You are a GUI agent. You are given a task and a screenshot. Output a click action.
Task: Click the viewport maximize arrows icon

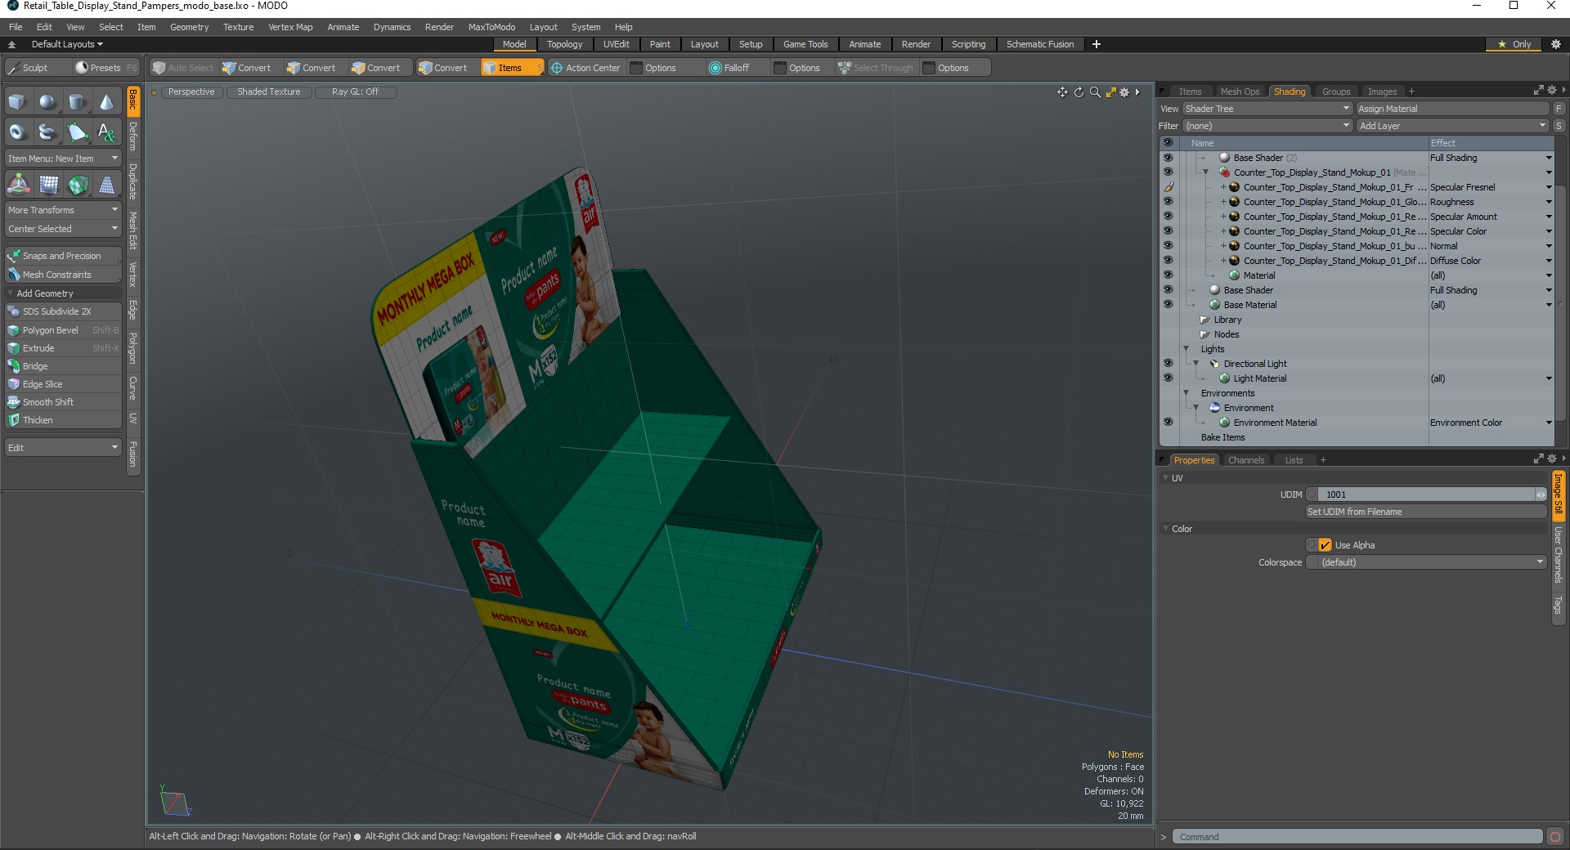(x=1110, y=92)
